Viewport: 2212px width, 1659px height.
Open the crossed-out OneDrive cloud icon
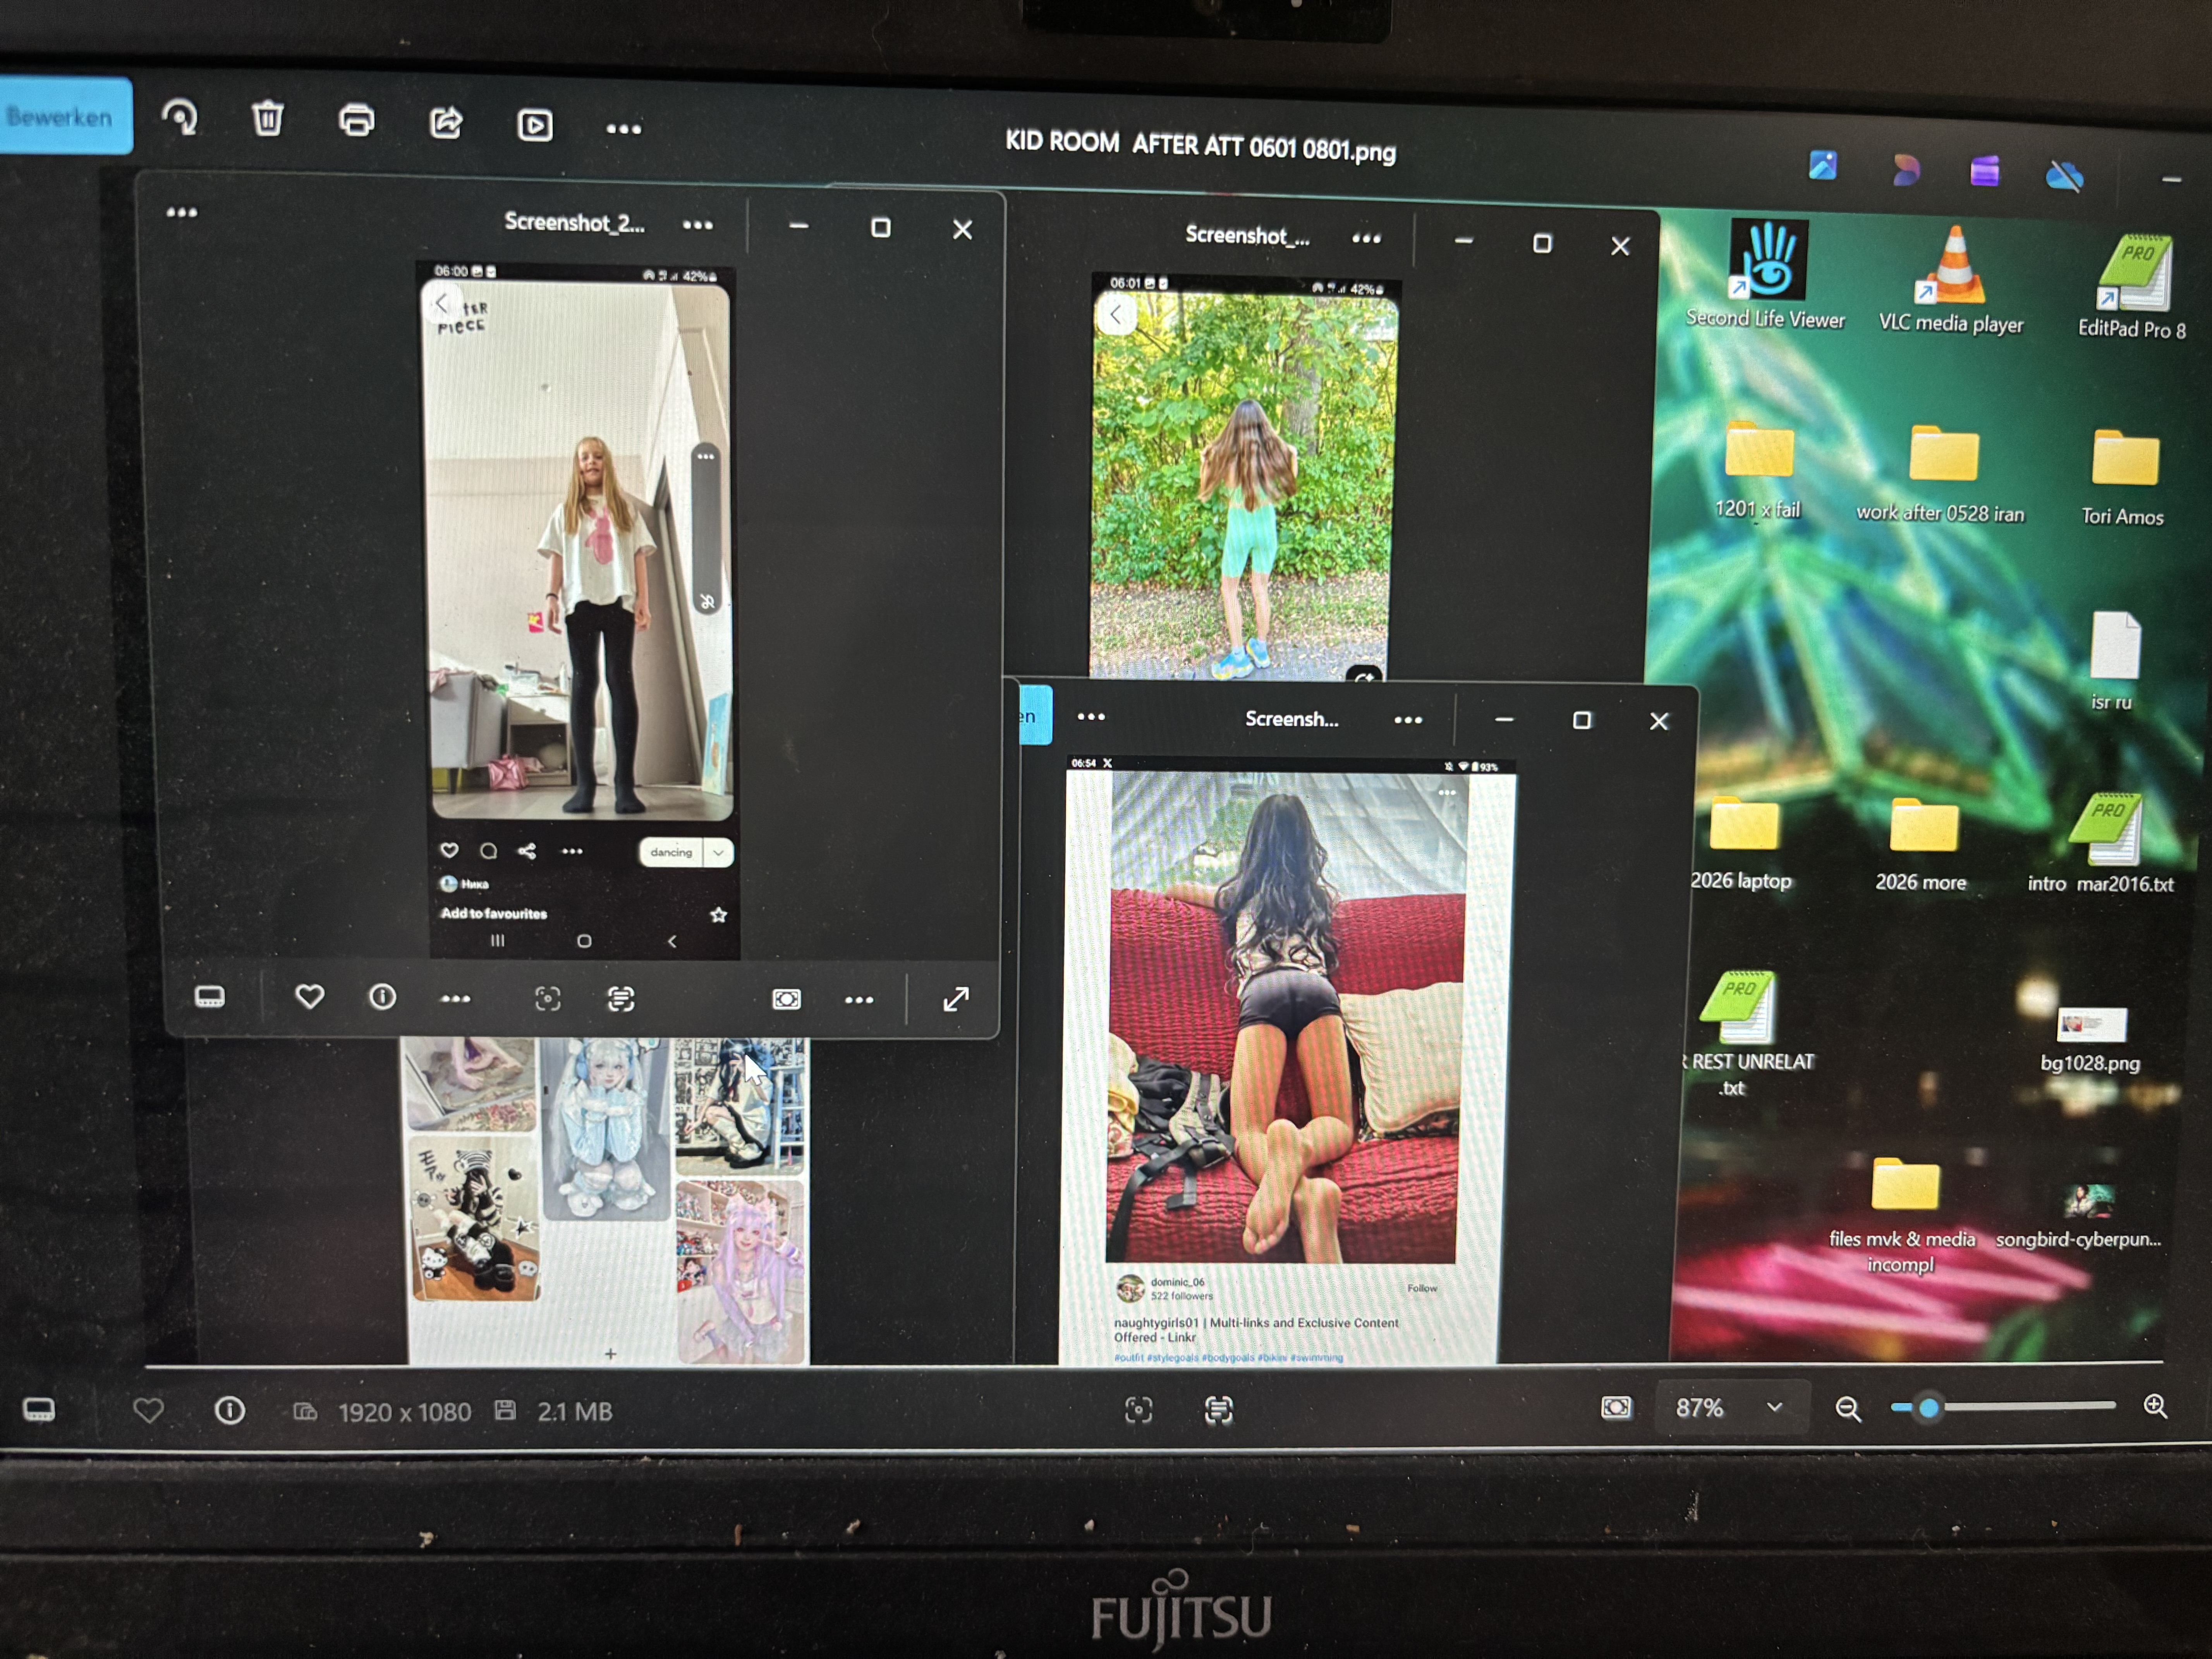coord(2064,176)
